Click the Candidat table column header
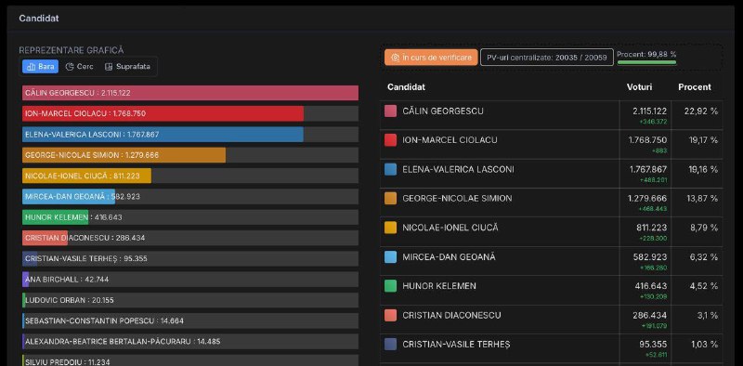This screenshot has height=366, width=743. coord(406,87)
